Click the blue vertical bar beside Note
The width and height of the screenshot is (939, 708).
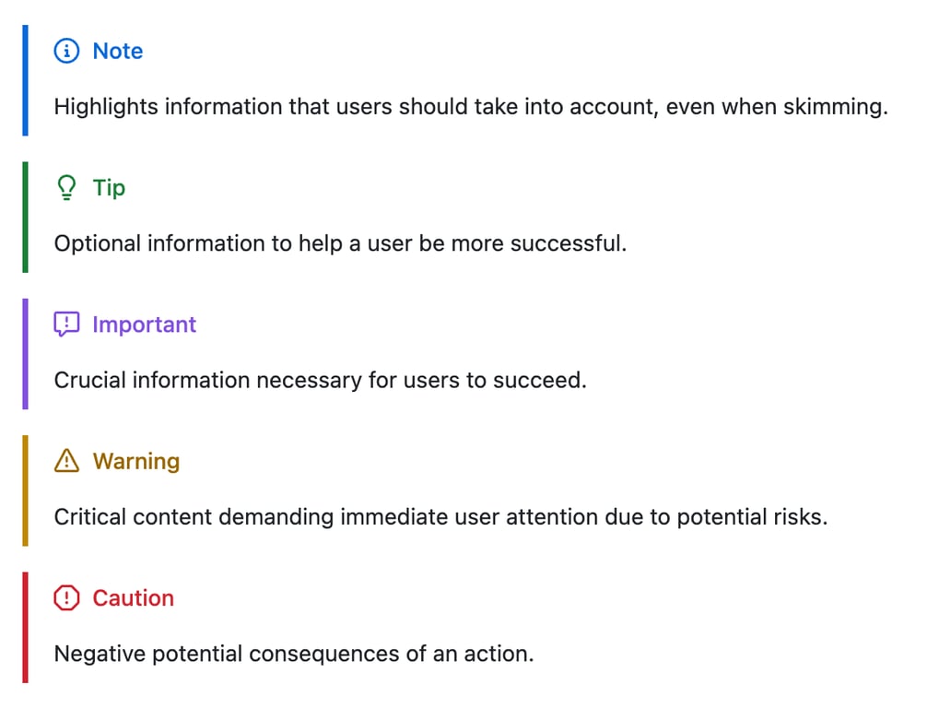pos(25,80)
